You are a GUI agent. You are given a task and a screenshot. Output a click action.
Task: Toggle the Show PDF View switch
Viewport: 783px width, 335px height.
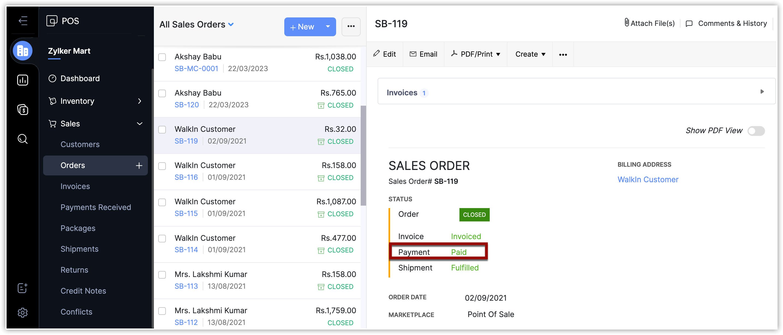pyautogui.click(x=756, y=131)
